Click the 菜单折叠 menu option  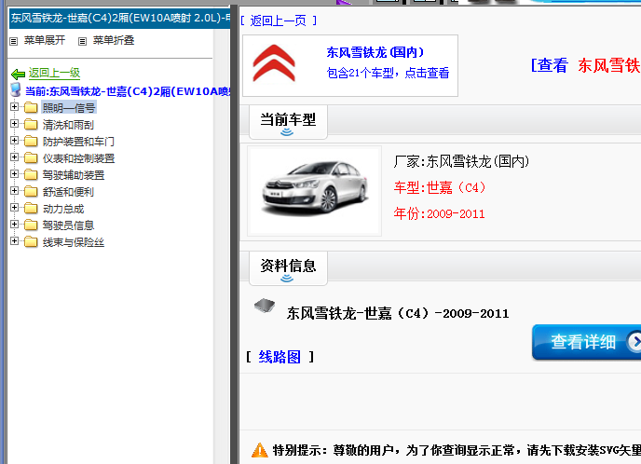pyautogui.click(x=114, y=40)
